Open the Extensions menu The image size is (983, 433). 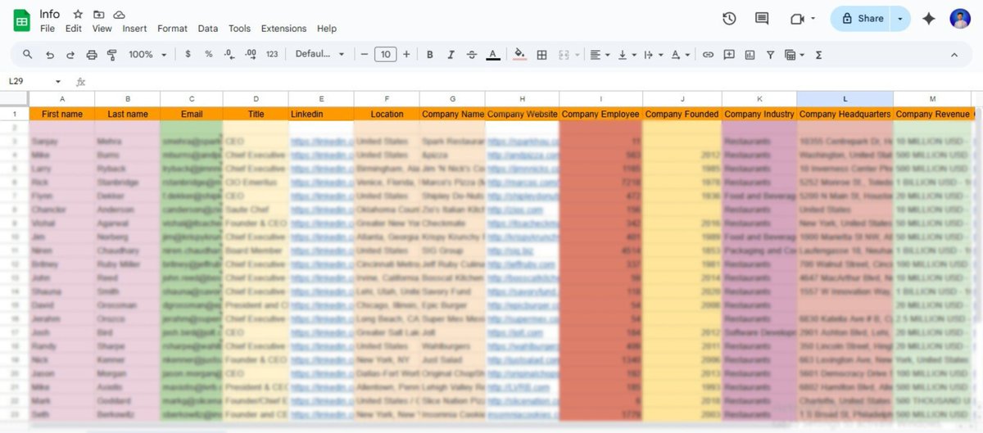pyautogui.click(x=283, y=29)
